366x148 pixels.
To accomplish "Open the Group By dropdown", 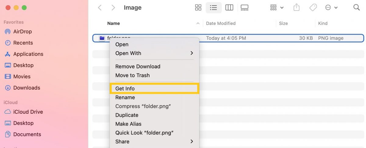I will pos(277,8).
